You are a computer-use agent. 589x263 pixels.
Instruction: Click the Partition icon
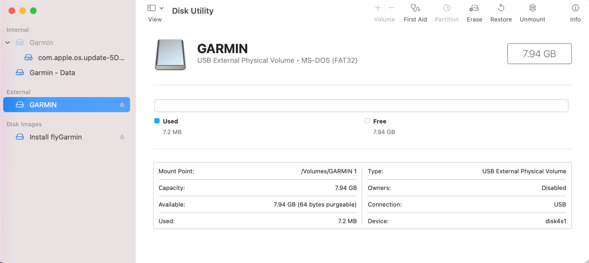446,11
